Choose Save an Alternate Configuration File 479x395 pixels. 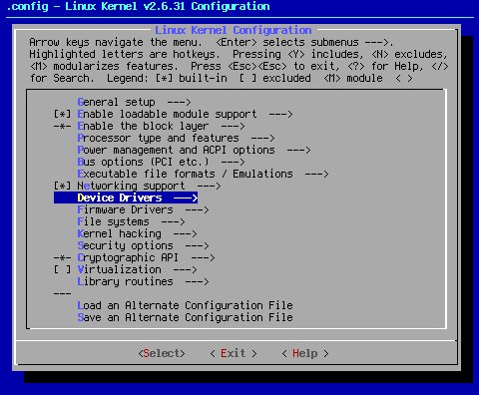[x=185, y=317]
